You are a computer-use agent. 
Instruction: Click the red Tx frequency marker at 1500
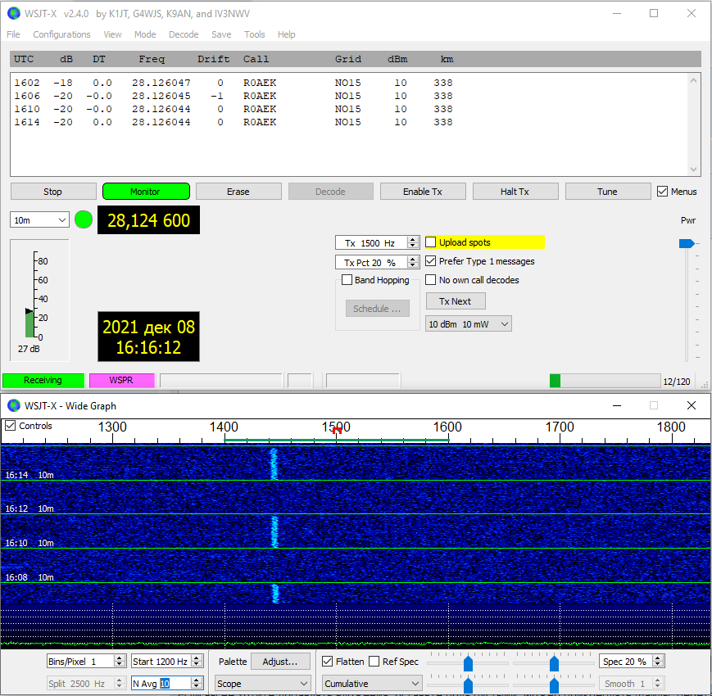[x=337, y=430]
